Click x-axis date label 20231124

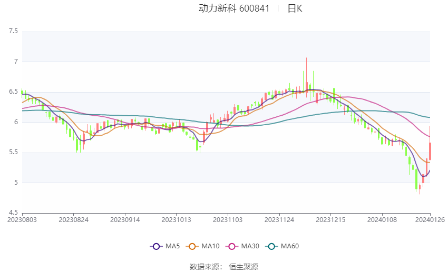(x=279, y=220)
